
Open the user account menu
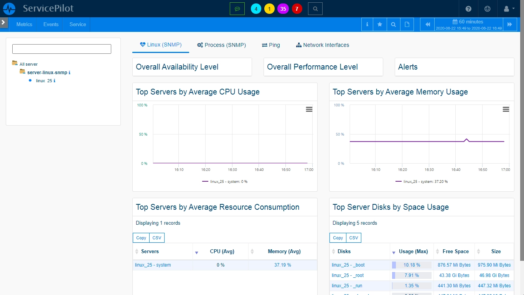(x=509, y=8)
